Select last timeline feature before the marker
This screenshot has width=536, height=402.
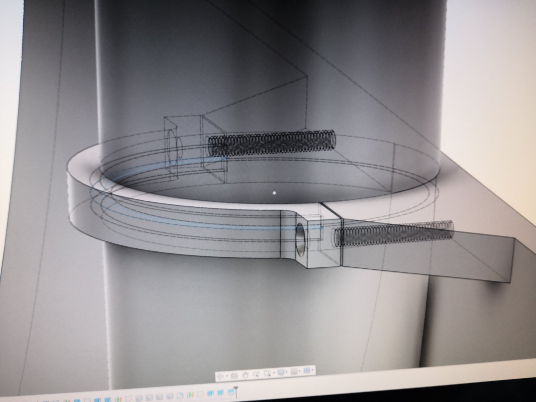pyautogui.click(x=231, y=392)
